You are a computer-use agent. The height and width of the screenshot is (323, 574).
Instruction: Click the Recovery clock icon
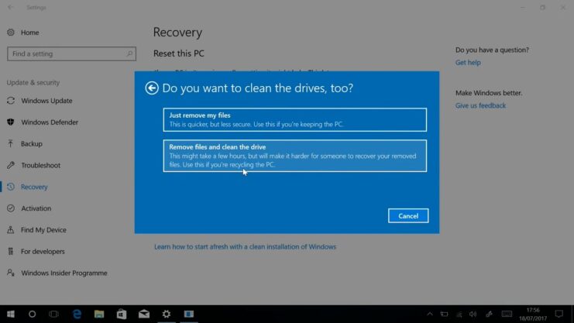pyautogui.click(x=11, y=187)
